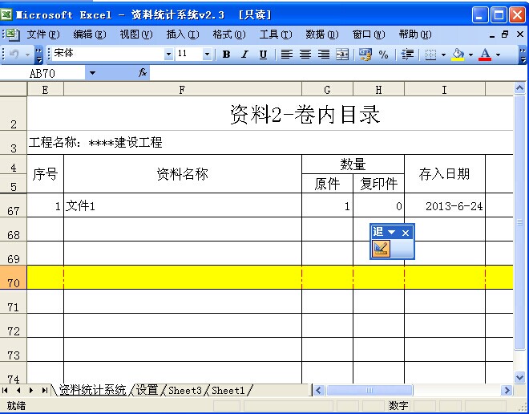Open the 视图(V) menu
Image resolution: width=529 pixels, height=414 pixels.
click(x=136, y=34)
